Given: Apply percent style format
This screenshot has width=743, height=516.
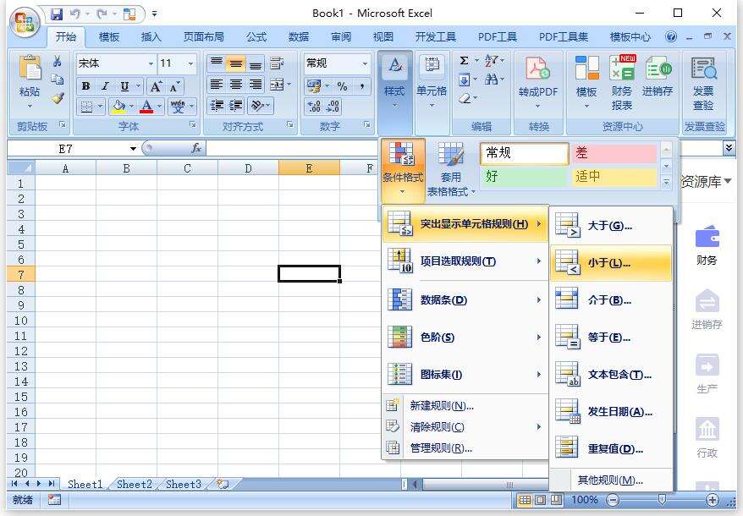Looking at the screenshot, I should [342, 86].
